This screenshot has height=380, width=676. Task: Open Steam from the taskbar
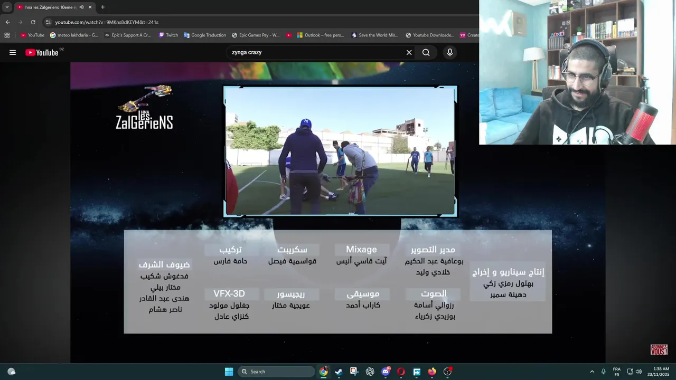coord(339,372)
